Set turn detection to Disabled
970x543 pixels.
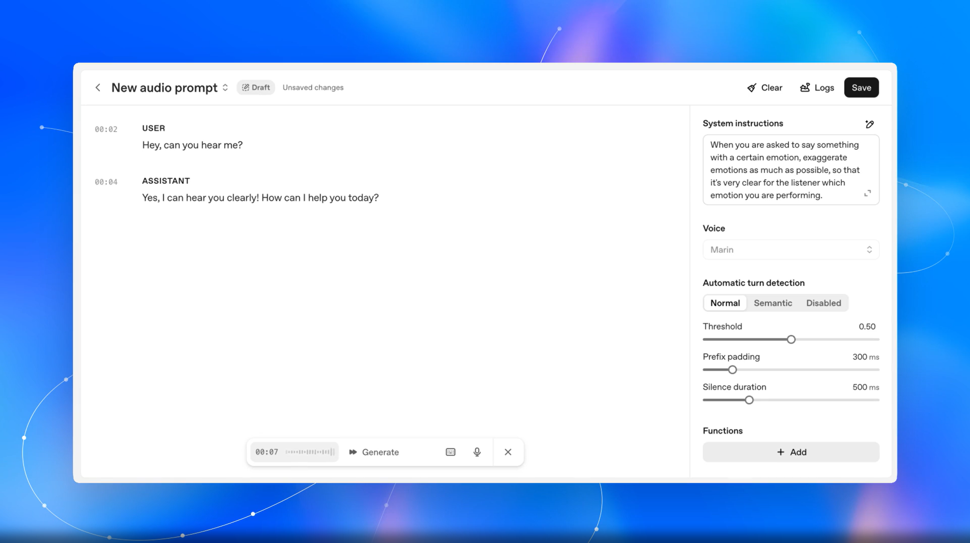pyautogui.click(x=824, y=303)
